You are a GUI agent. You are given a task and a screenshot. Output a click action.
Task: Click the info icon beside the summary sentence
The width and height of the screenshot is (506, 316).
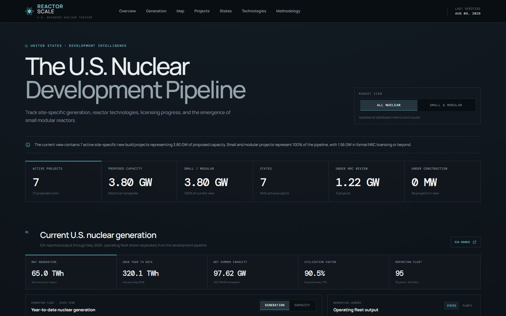[x=28, y=145]
